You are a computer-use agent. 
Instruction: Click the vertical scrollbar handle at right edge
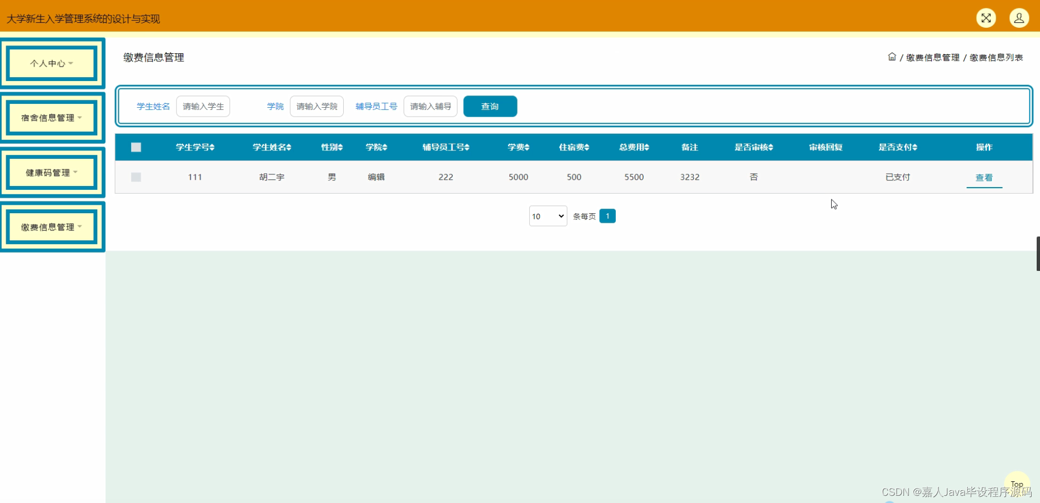(1038, 254)
